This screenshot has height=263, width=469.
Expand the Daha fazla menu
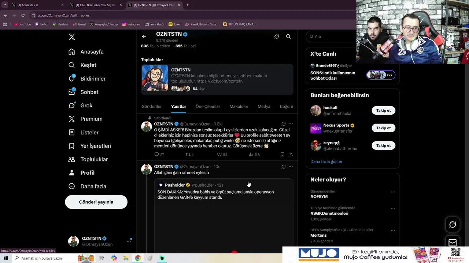click(87, 186)
